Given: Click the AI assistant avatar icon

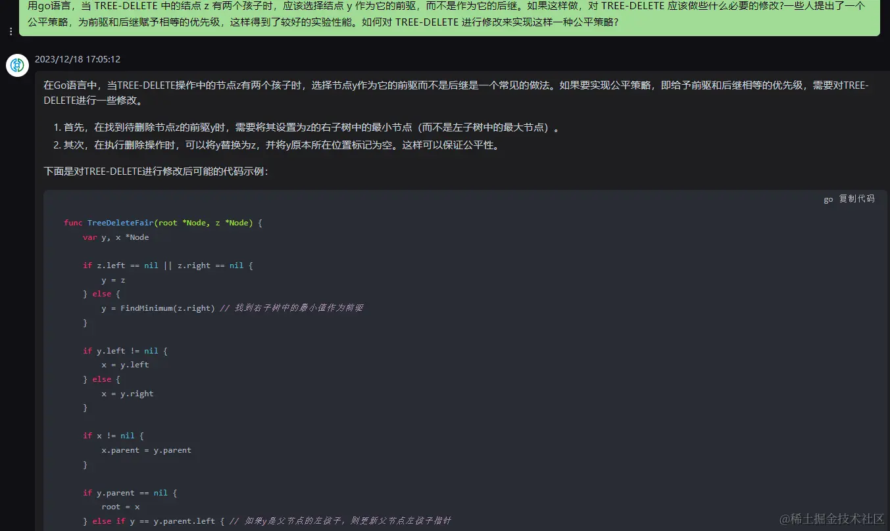Looking at the screenshot, I should tap(17, 65).
